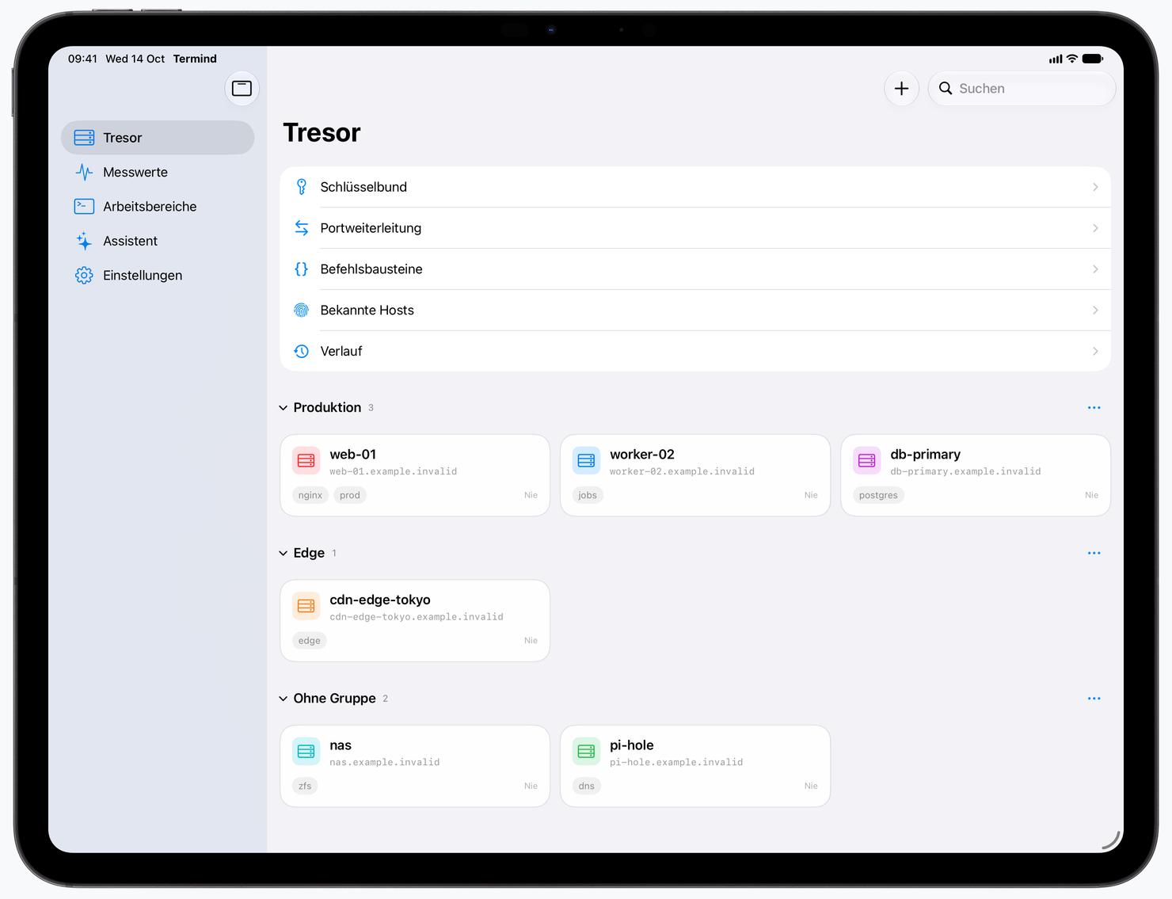Open more options for Edge group
Screen dimensions: 1172x899
[x=1094, y=553]
